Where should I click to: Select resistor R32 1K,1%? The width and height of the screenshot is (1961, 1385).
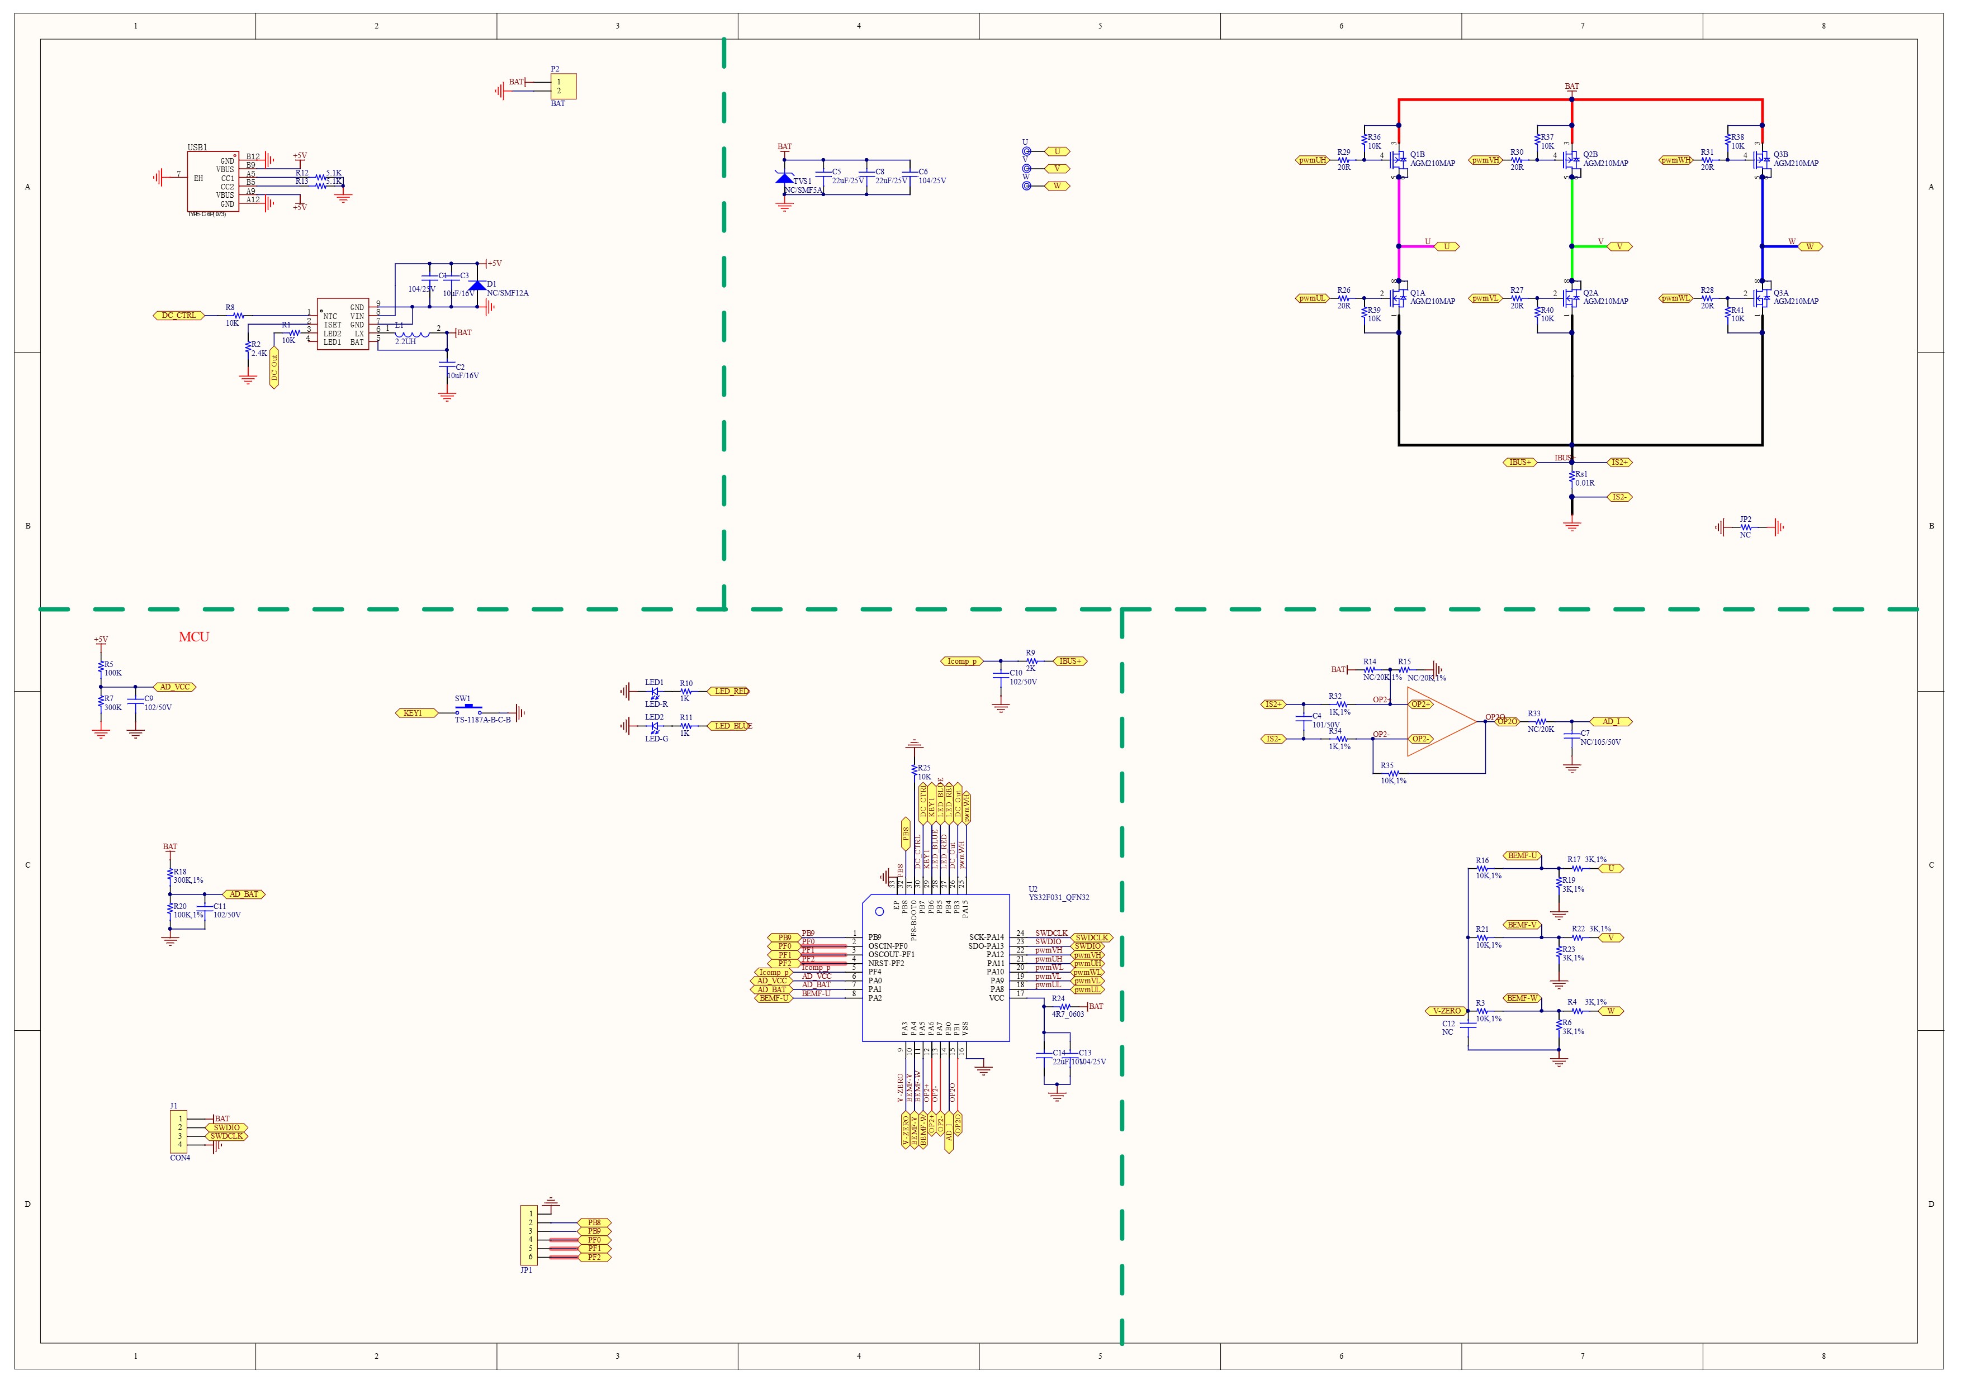click(x=1341, y=705)
